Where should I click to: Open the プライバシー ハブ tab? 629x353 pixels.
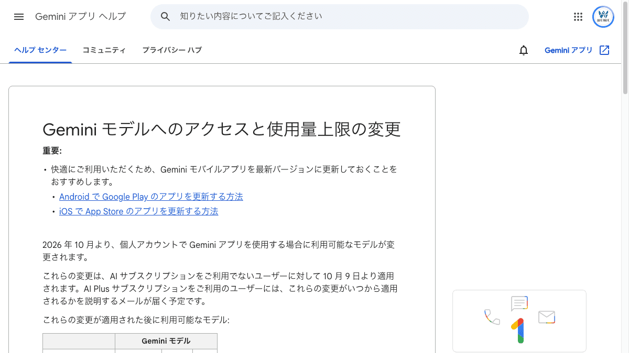tap(172, 50)
